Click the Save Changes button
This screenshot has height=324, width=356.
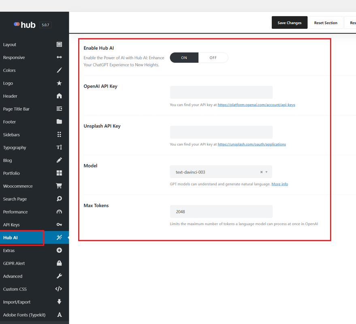click(x=290, y=23)
